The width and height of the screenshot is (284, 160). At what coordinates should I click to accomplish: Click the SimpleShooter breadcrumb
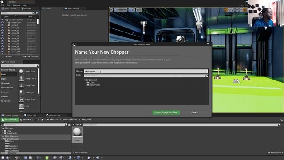(70, 120)
